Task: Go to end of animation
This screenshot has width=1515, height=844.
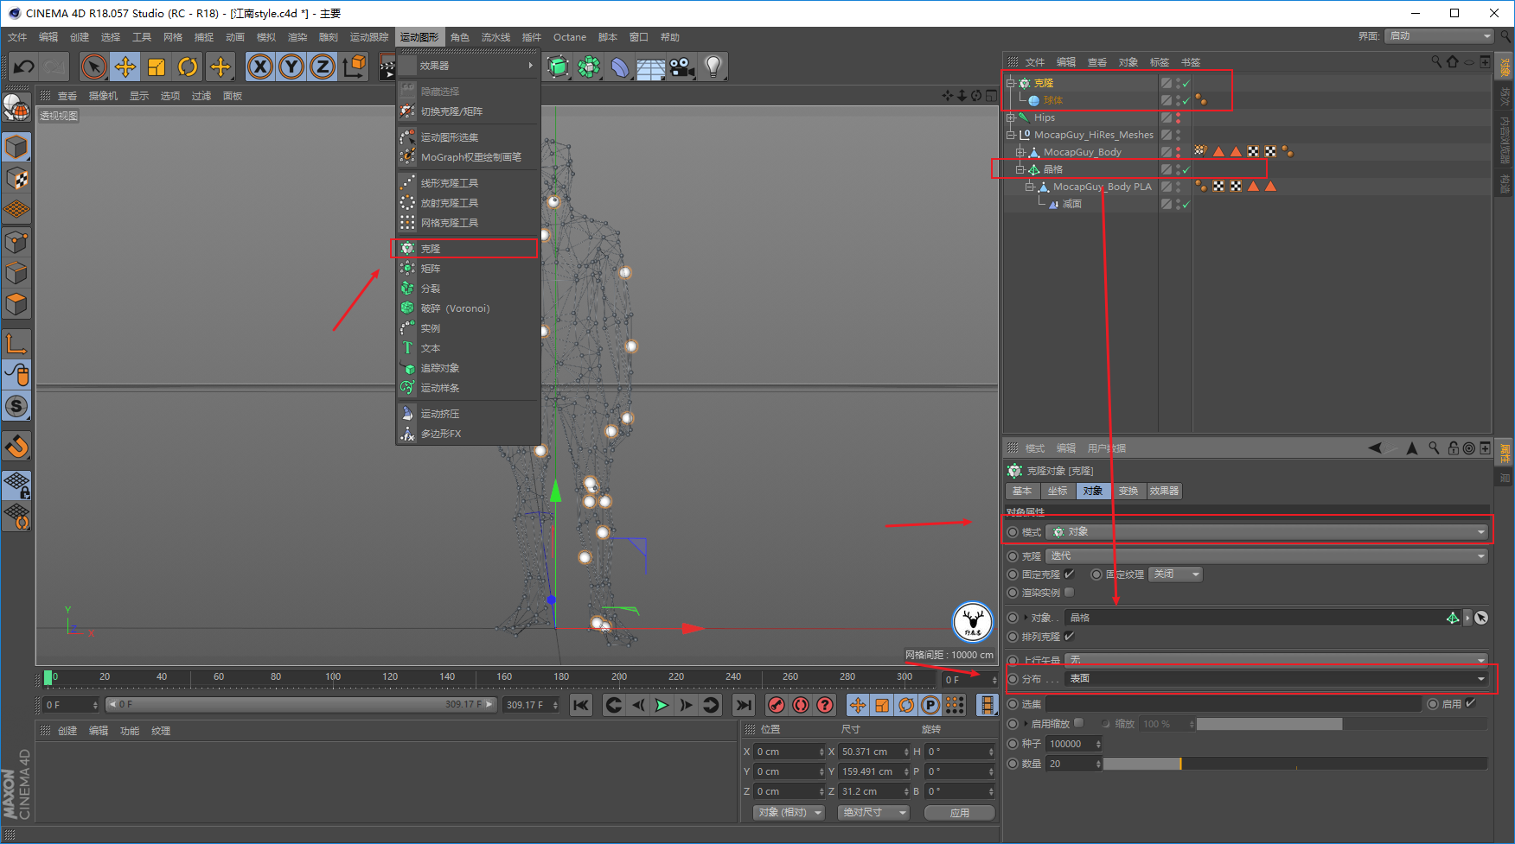Action: [744, 705]
